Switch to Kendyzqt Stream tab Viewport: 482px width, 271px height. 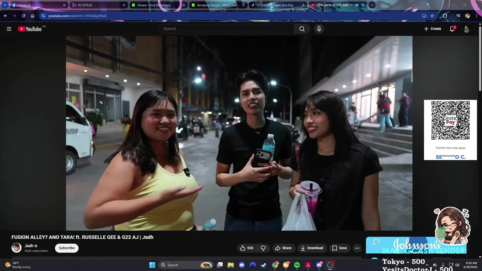218,5
